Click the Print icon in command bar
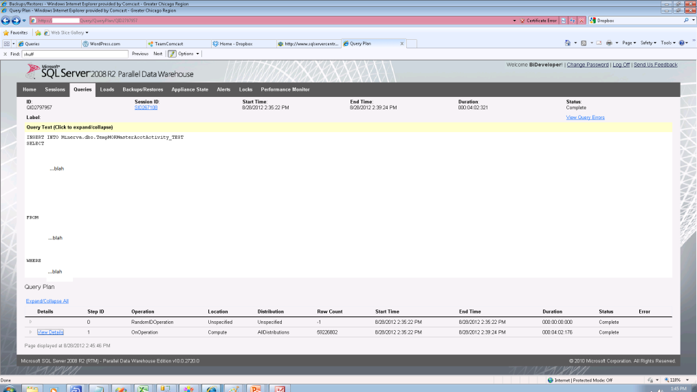 [x=609, y=43]
